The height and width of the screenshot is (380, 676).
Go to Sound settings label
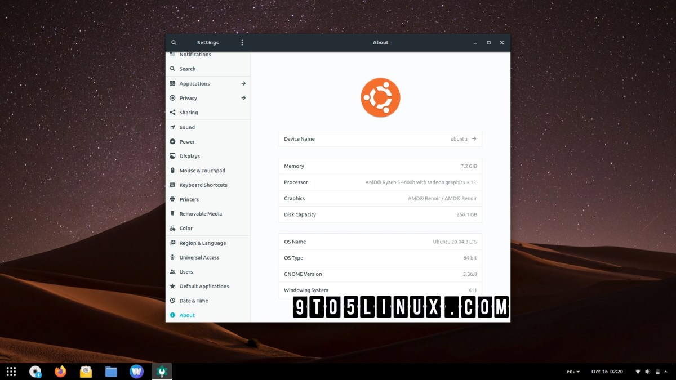click(187, 127)
